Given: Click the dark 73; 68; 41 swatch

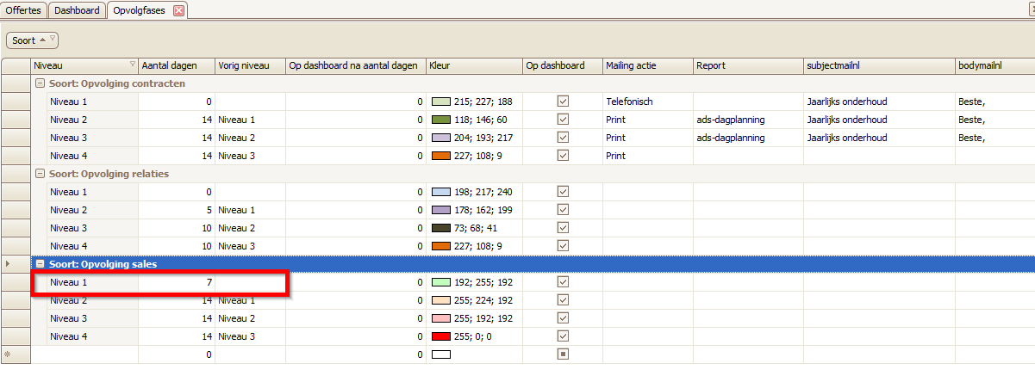Looking at the screenshot, I should (441, 228).
